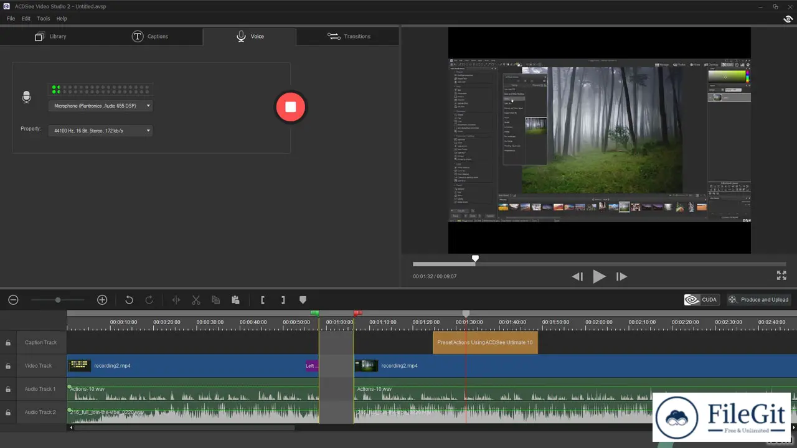Screen dimensions: 797x448
Task: Select the purple Left transition clip
Action: [x=311, y=366]
